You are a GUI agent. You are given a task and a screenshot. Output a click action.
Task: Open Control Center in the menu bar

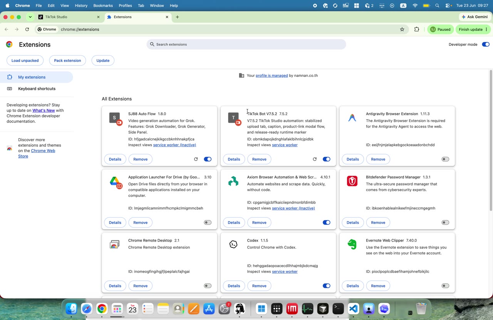click(448, 6)
